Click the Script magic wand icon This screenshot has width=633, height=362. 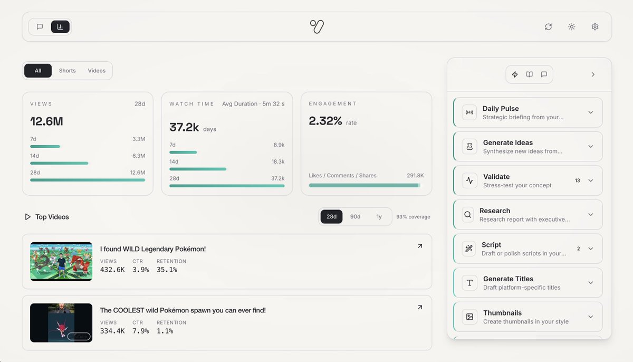click(x=469, y=249)
